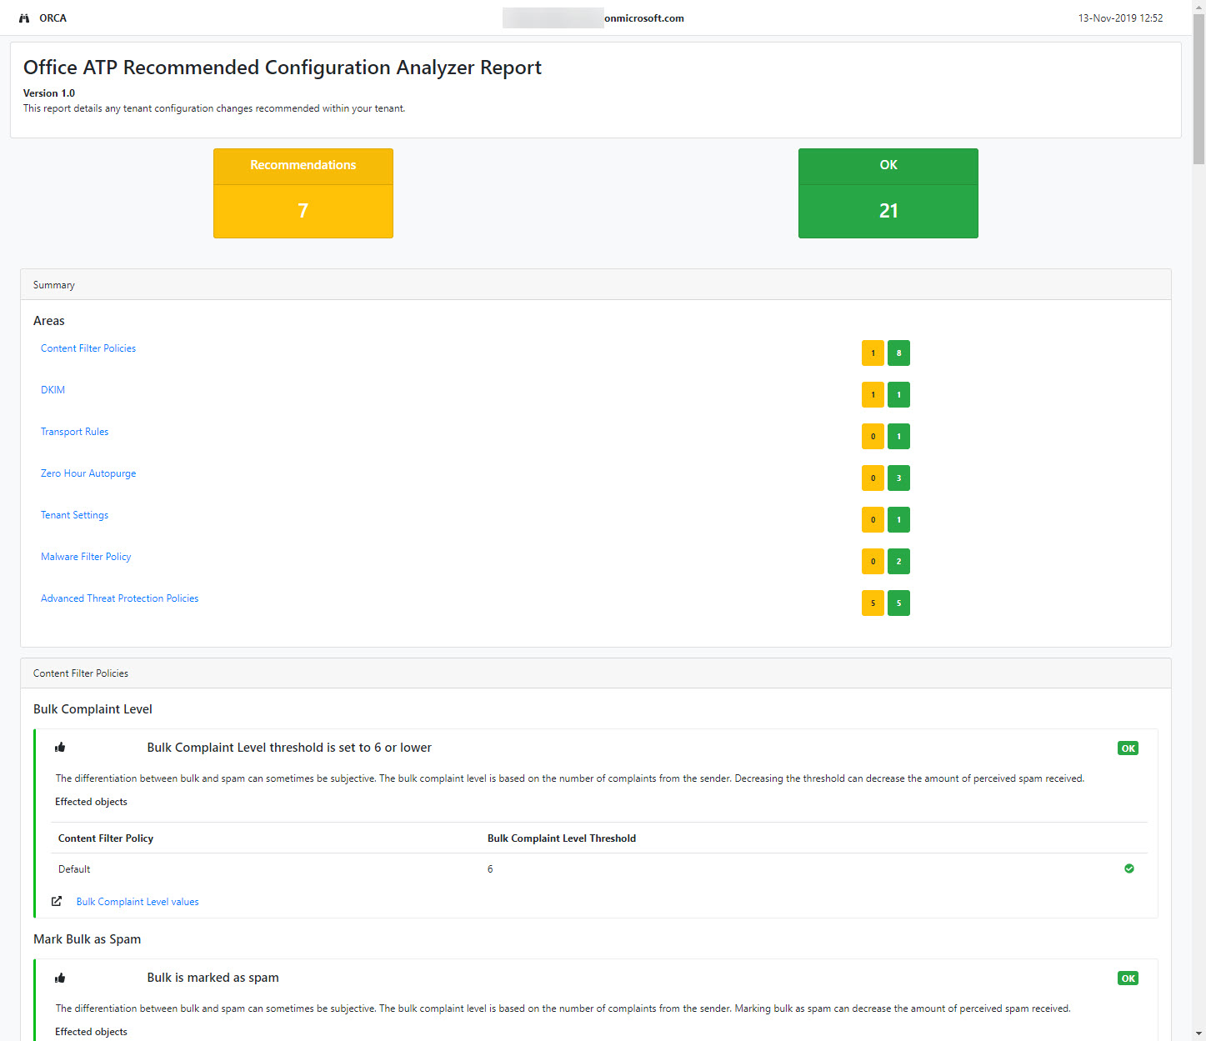Click the vertical scrollbar thumb
This screenshot has width=1206, height=1041.
[1198, 88]
